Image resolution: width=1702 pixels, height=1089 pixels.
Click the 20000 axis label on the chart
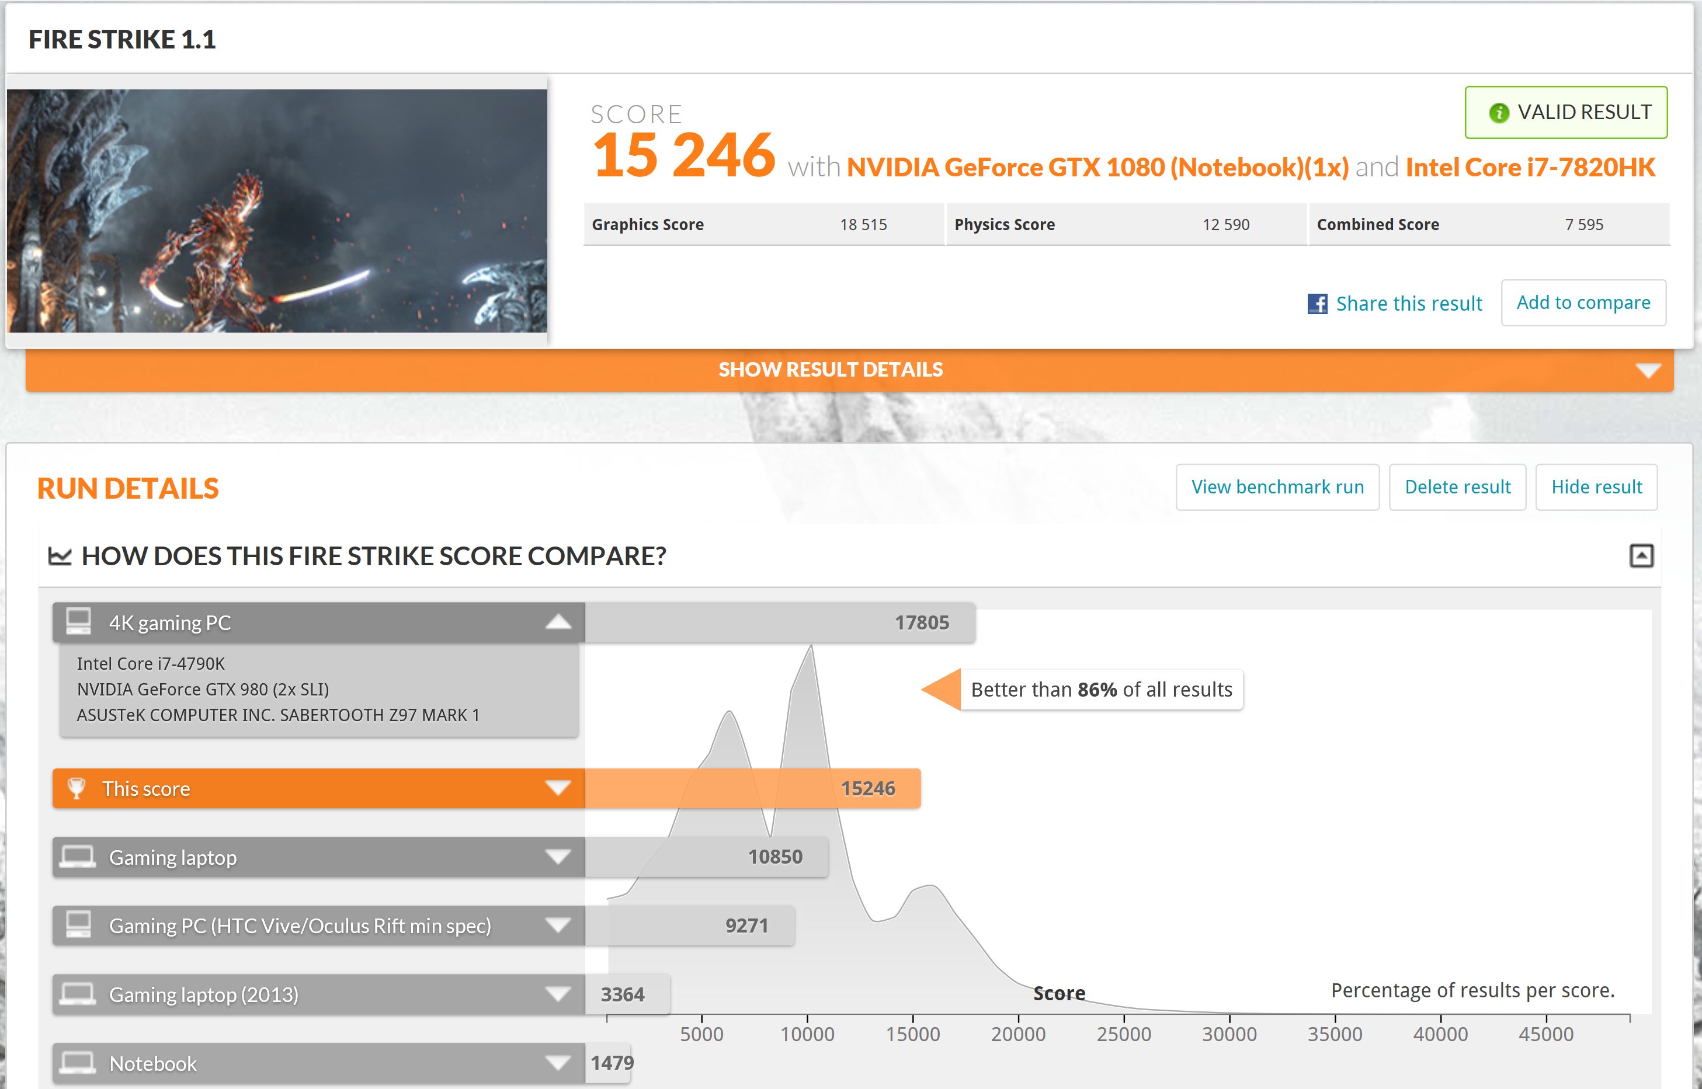(x=1018, y=1034)
